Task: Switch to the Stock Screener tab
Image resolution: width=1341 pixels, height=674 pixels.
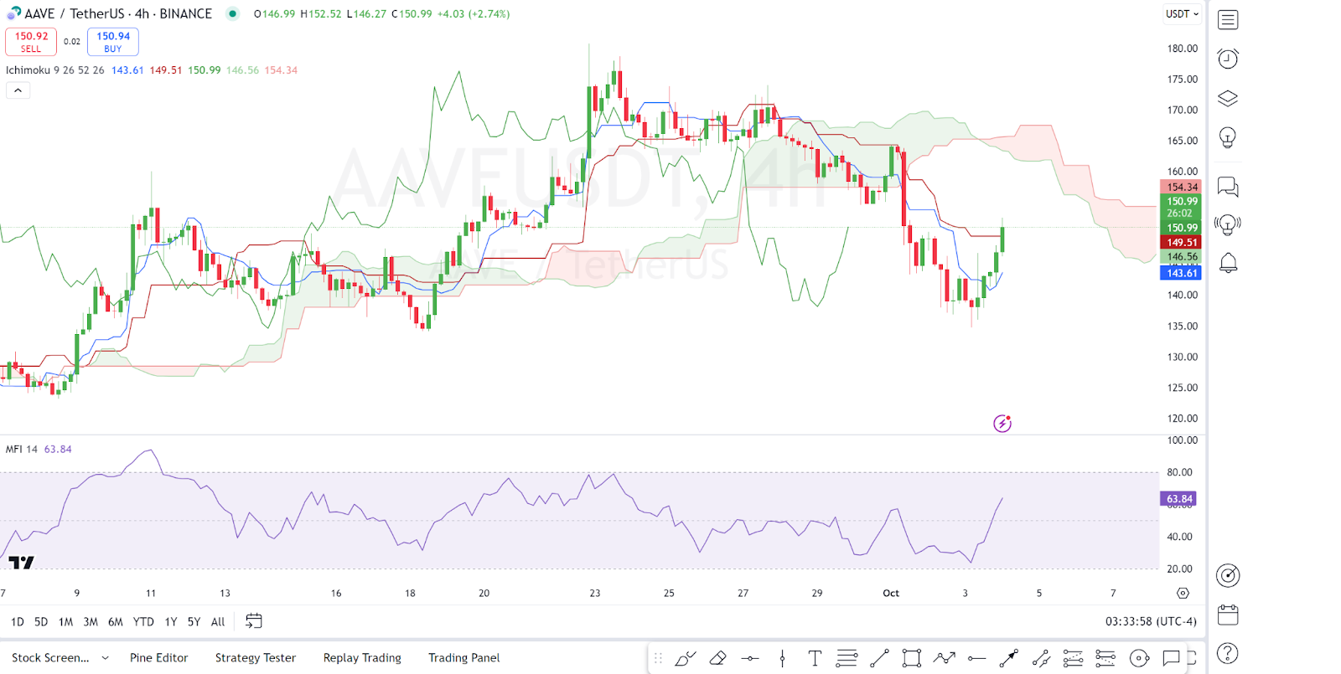Action: [x=50, y=658]
